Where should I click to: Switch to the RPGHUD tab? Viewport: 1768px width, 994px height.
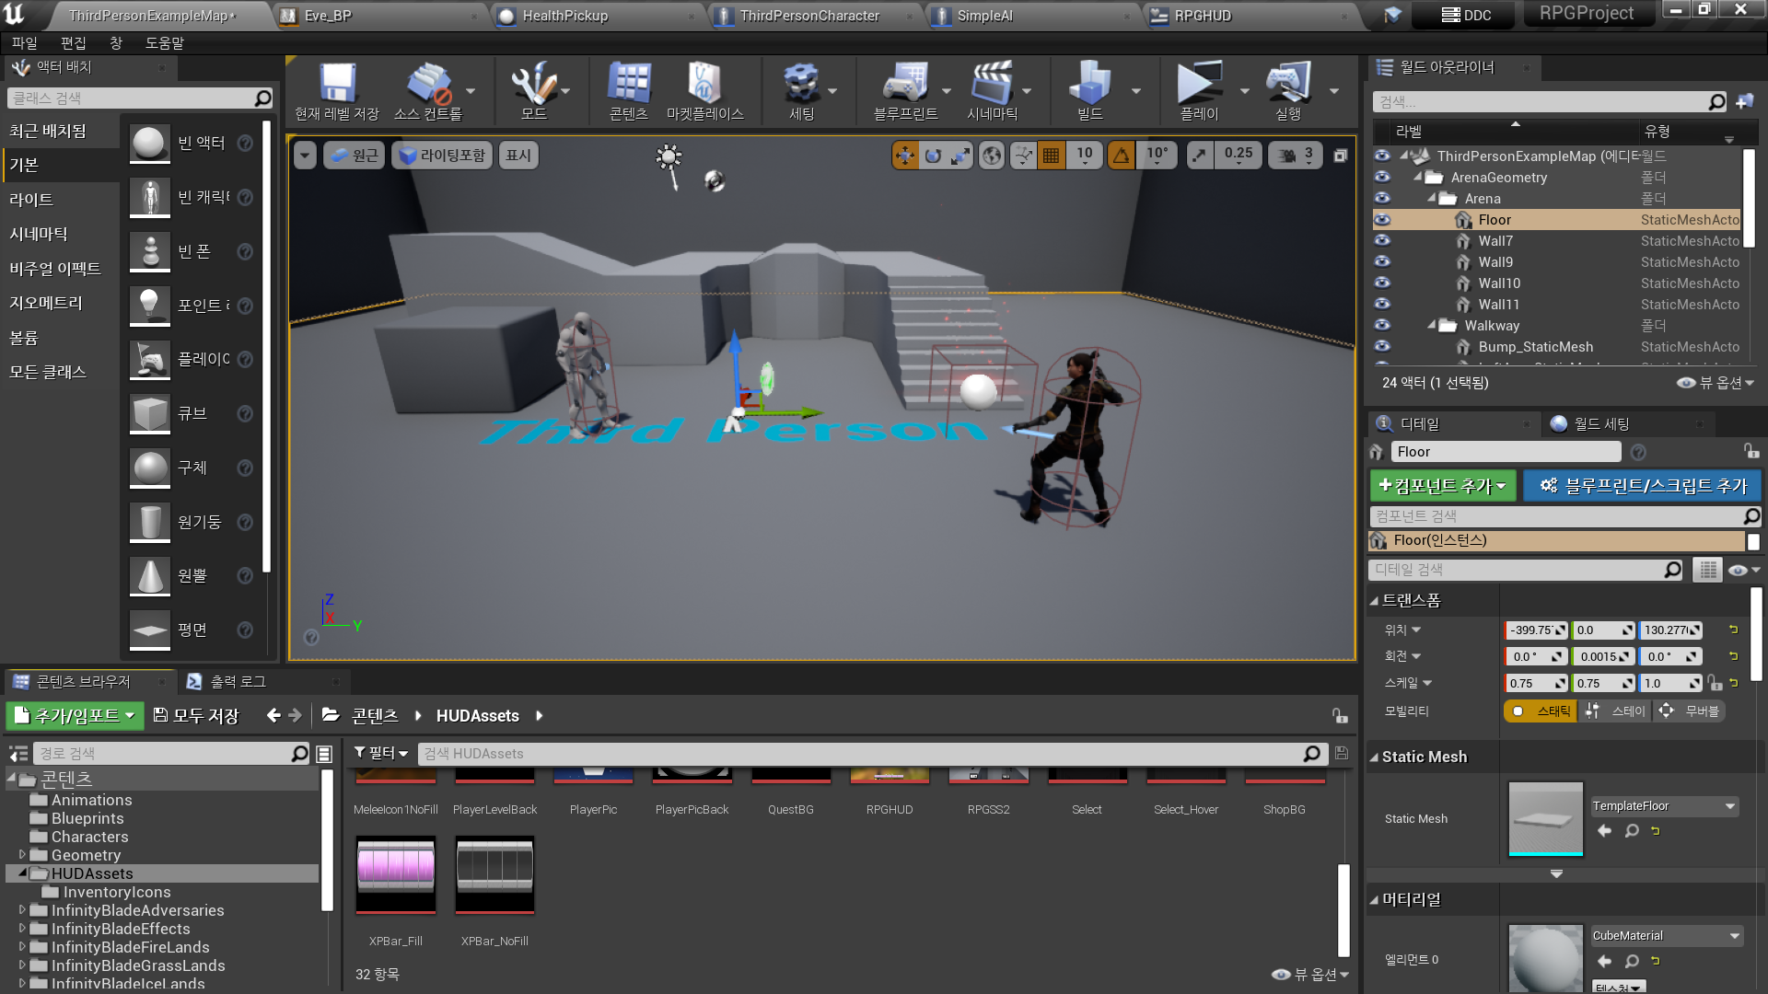[x=1202, y=16]
